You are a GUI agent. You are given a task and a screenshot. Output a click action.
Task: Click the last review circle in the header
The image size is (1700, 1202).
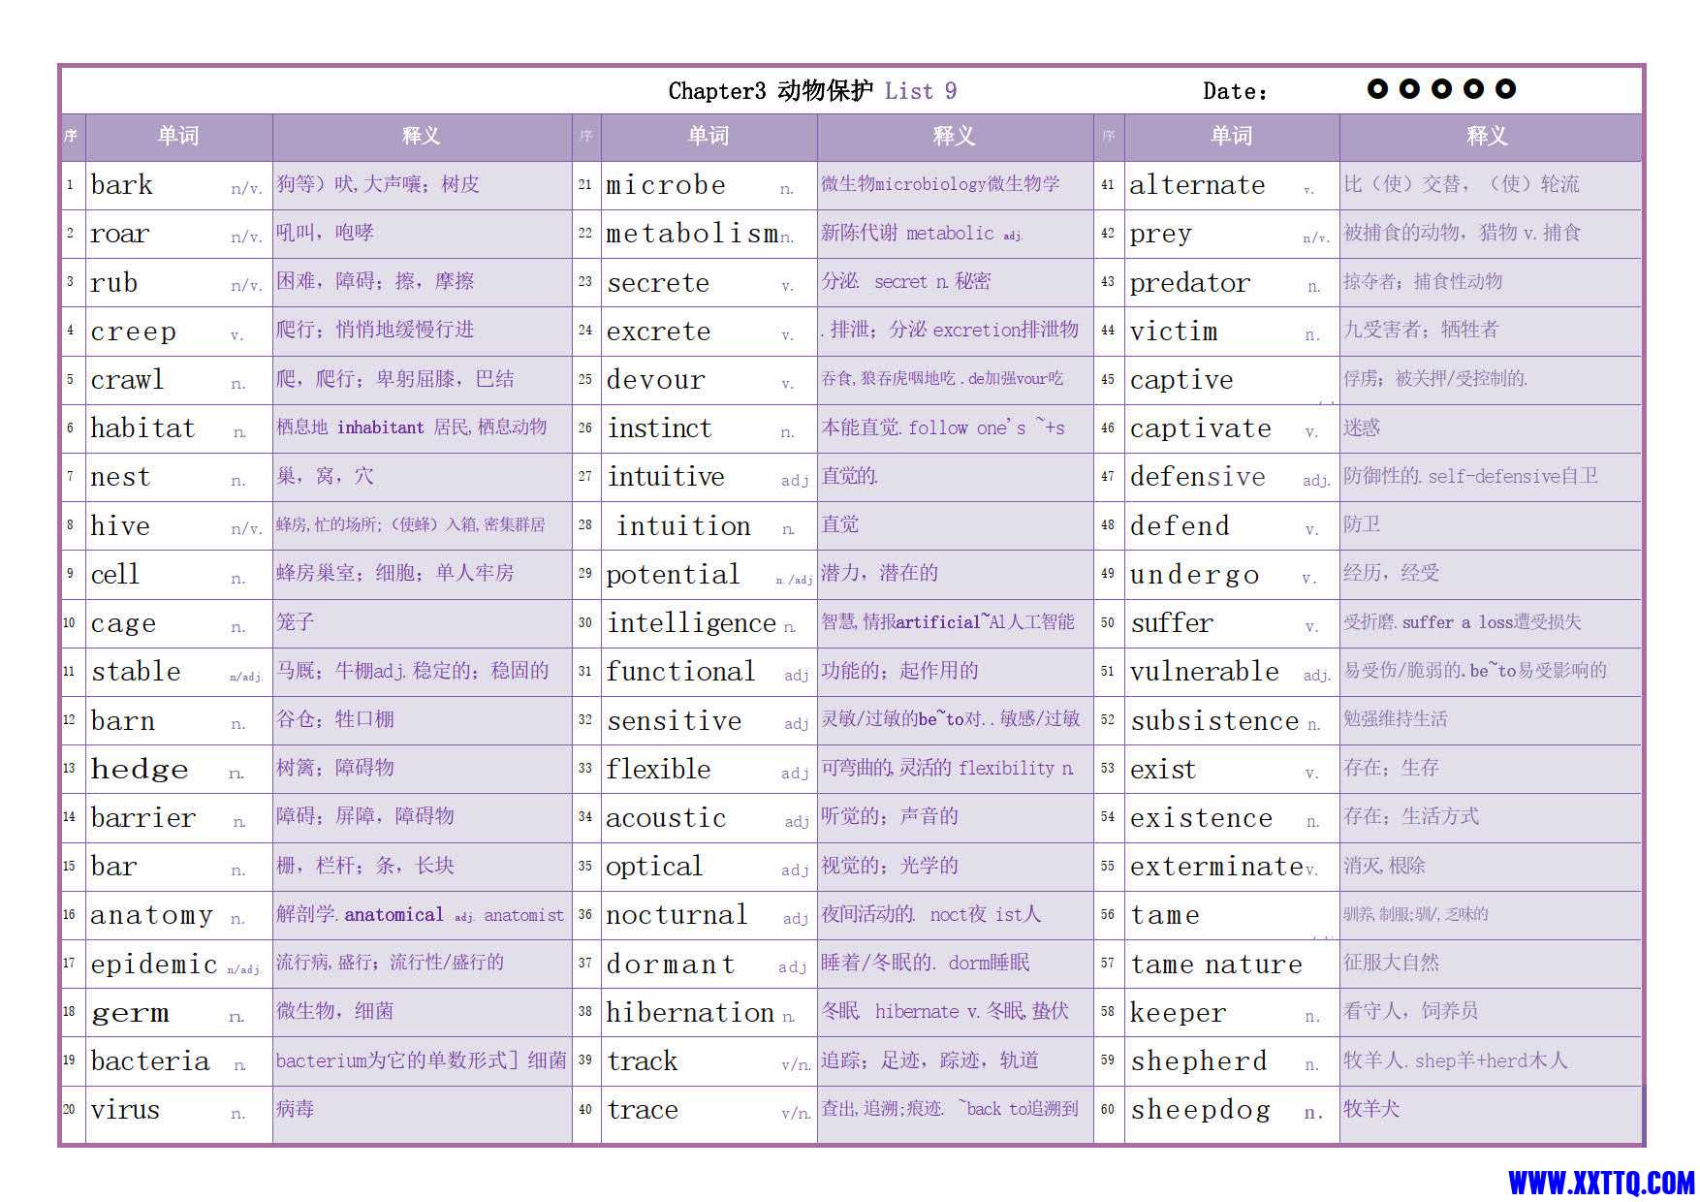point(1505,89)
